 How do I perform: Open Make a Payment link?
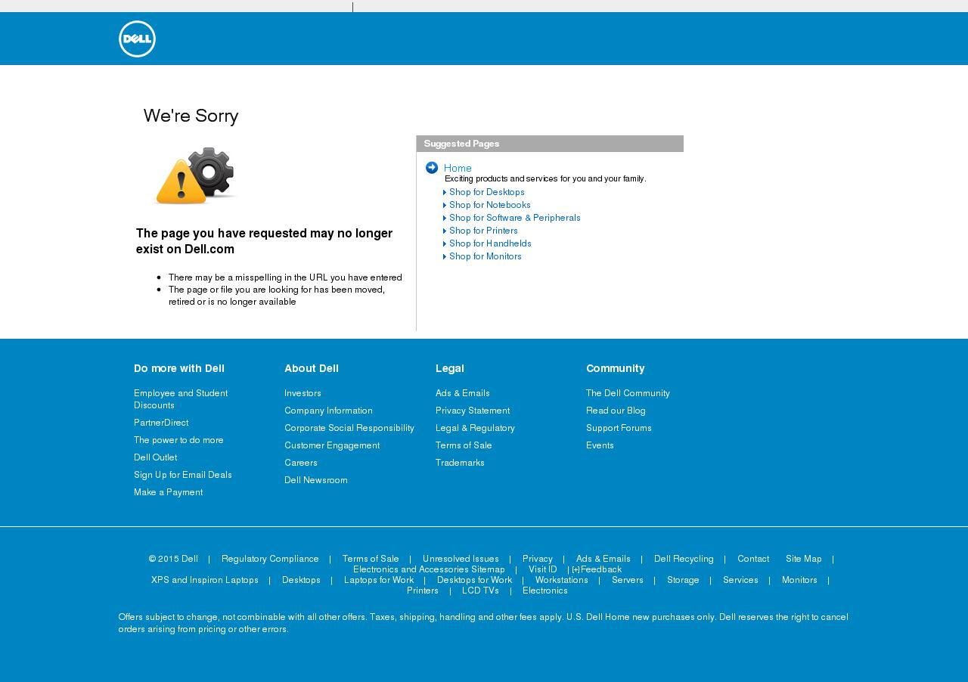click(x=168, y=492)
